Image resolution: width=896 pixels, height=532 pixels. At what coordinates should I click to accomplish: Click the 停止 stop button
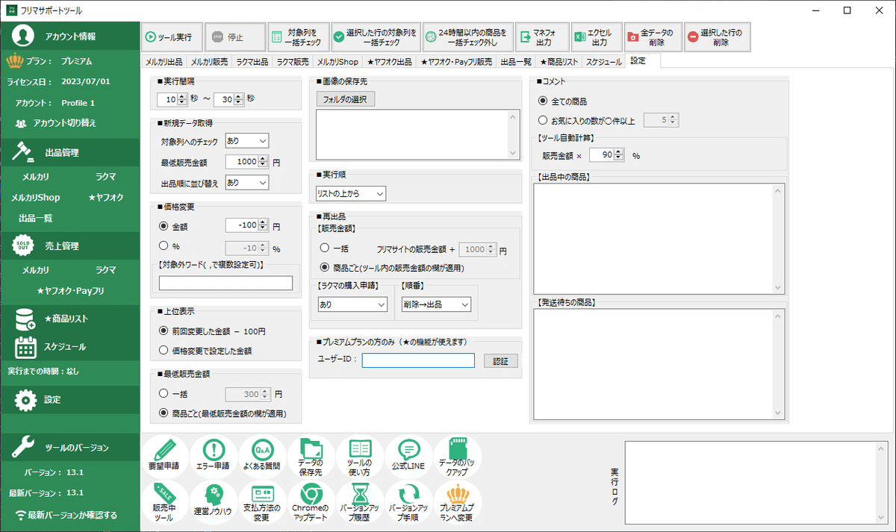[235, 37]
